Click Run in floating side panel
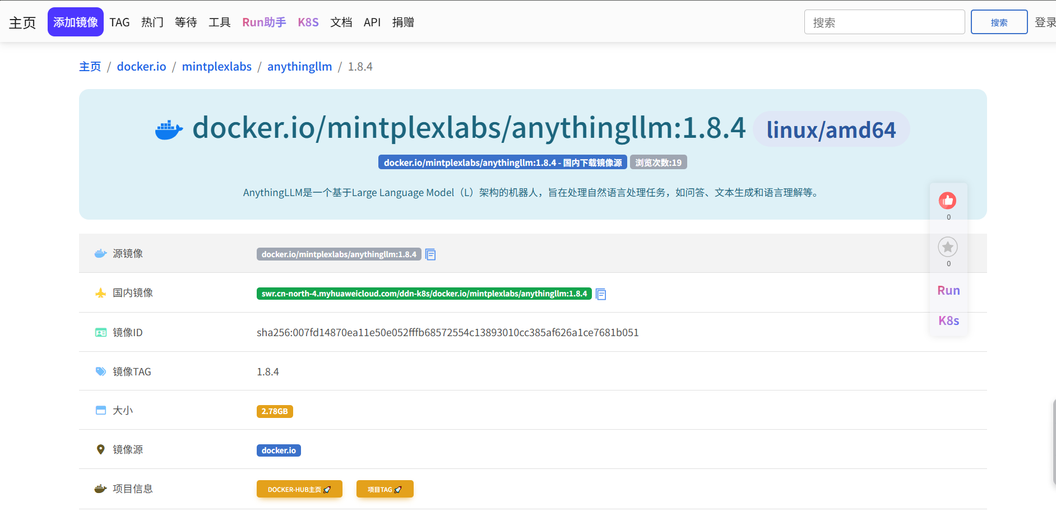Screen dimensions: 1056x516 point(948,291)
